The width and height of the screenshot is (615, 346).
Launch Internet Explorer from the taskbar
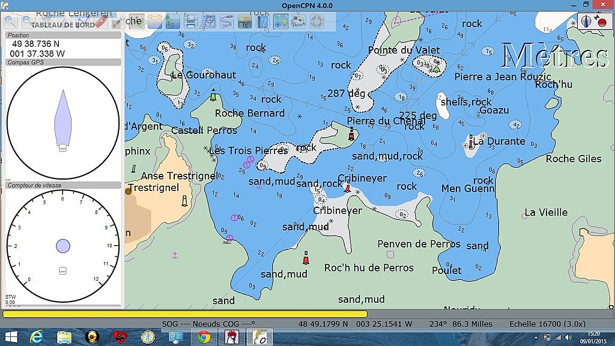coord(37,337)
